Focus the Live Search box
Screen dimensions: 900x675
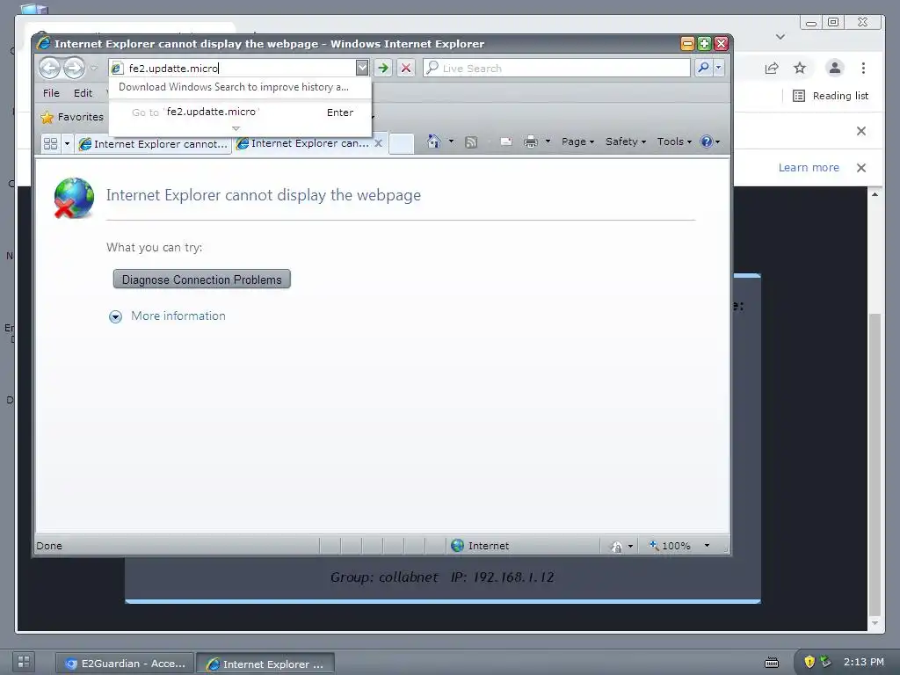pos(556,69)
